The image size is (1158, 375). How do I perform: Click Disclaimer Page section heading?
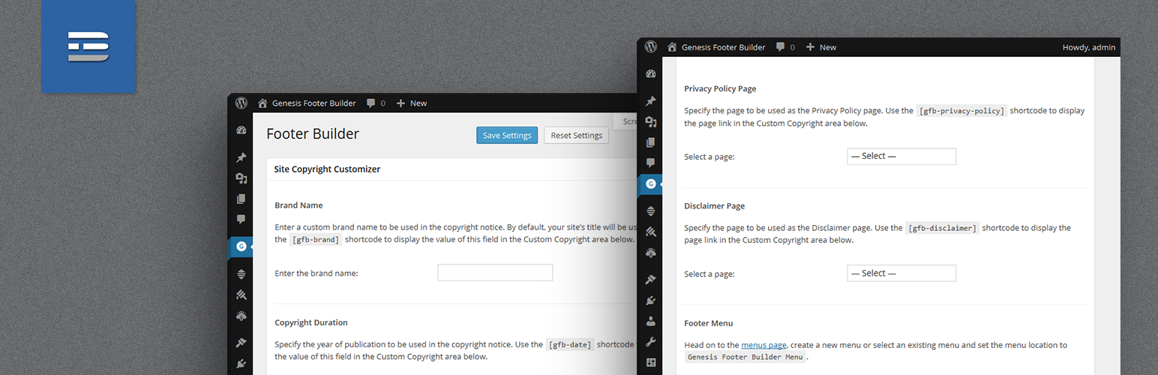click(x=715, y=205)
